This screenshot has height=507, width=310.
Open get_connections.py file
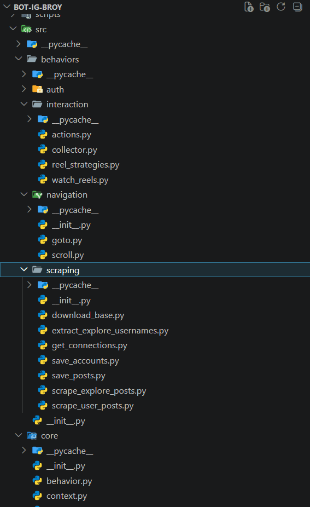(x=90, y=345)
